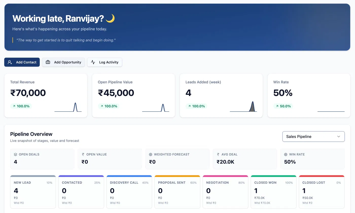Click the 100.0% trend badge under Total Revenue
This screenshot has height=213, width=355.
tap(21, 106)
